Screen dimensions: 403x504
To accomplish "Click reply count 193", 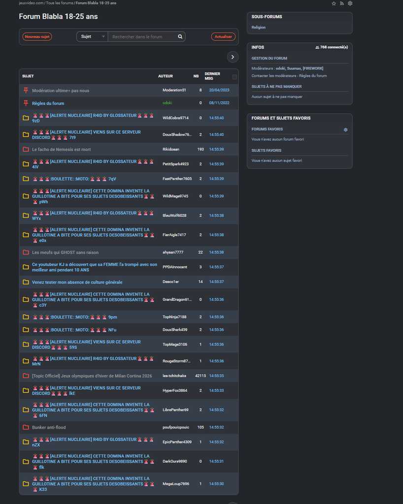I will pos(201,149).
